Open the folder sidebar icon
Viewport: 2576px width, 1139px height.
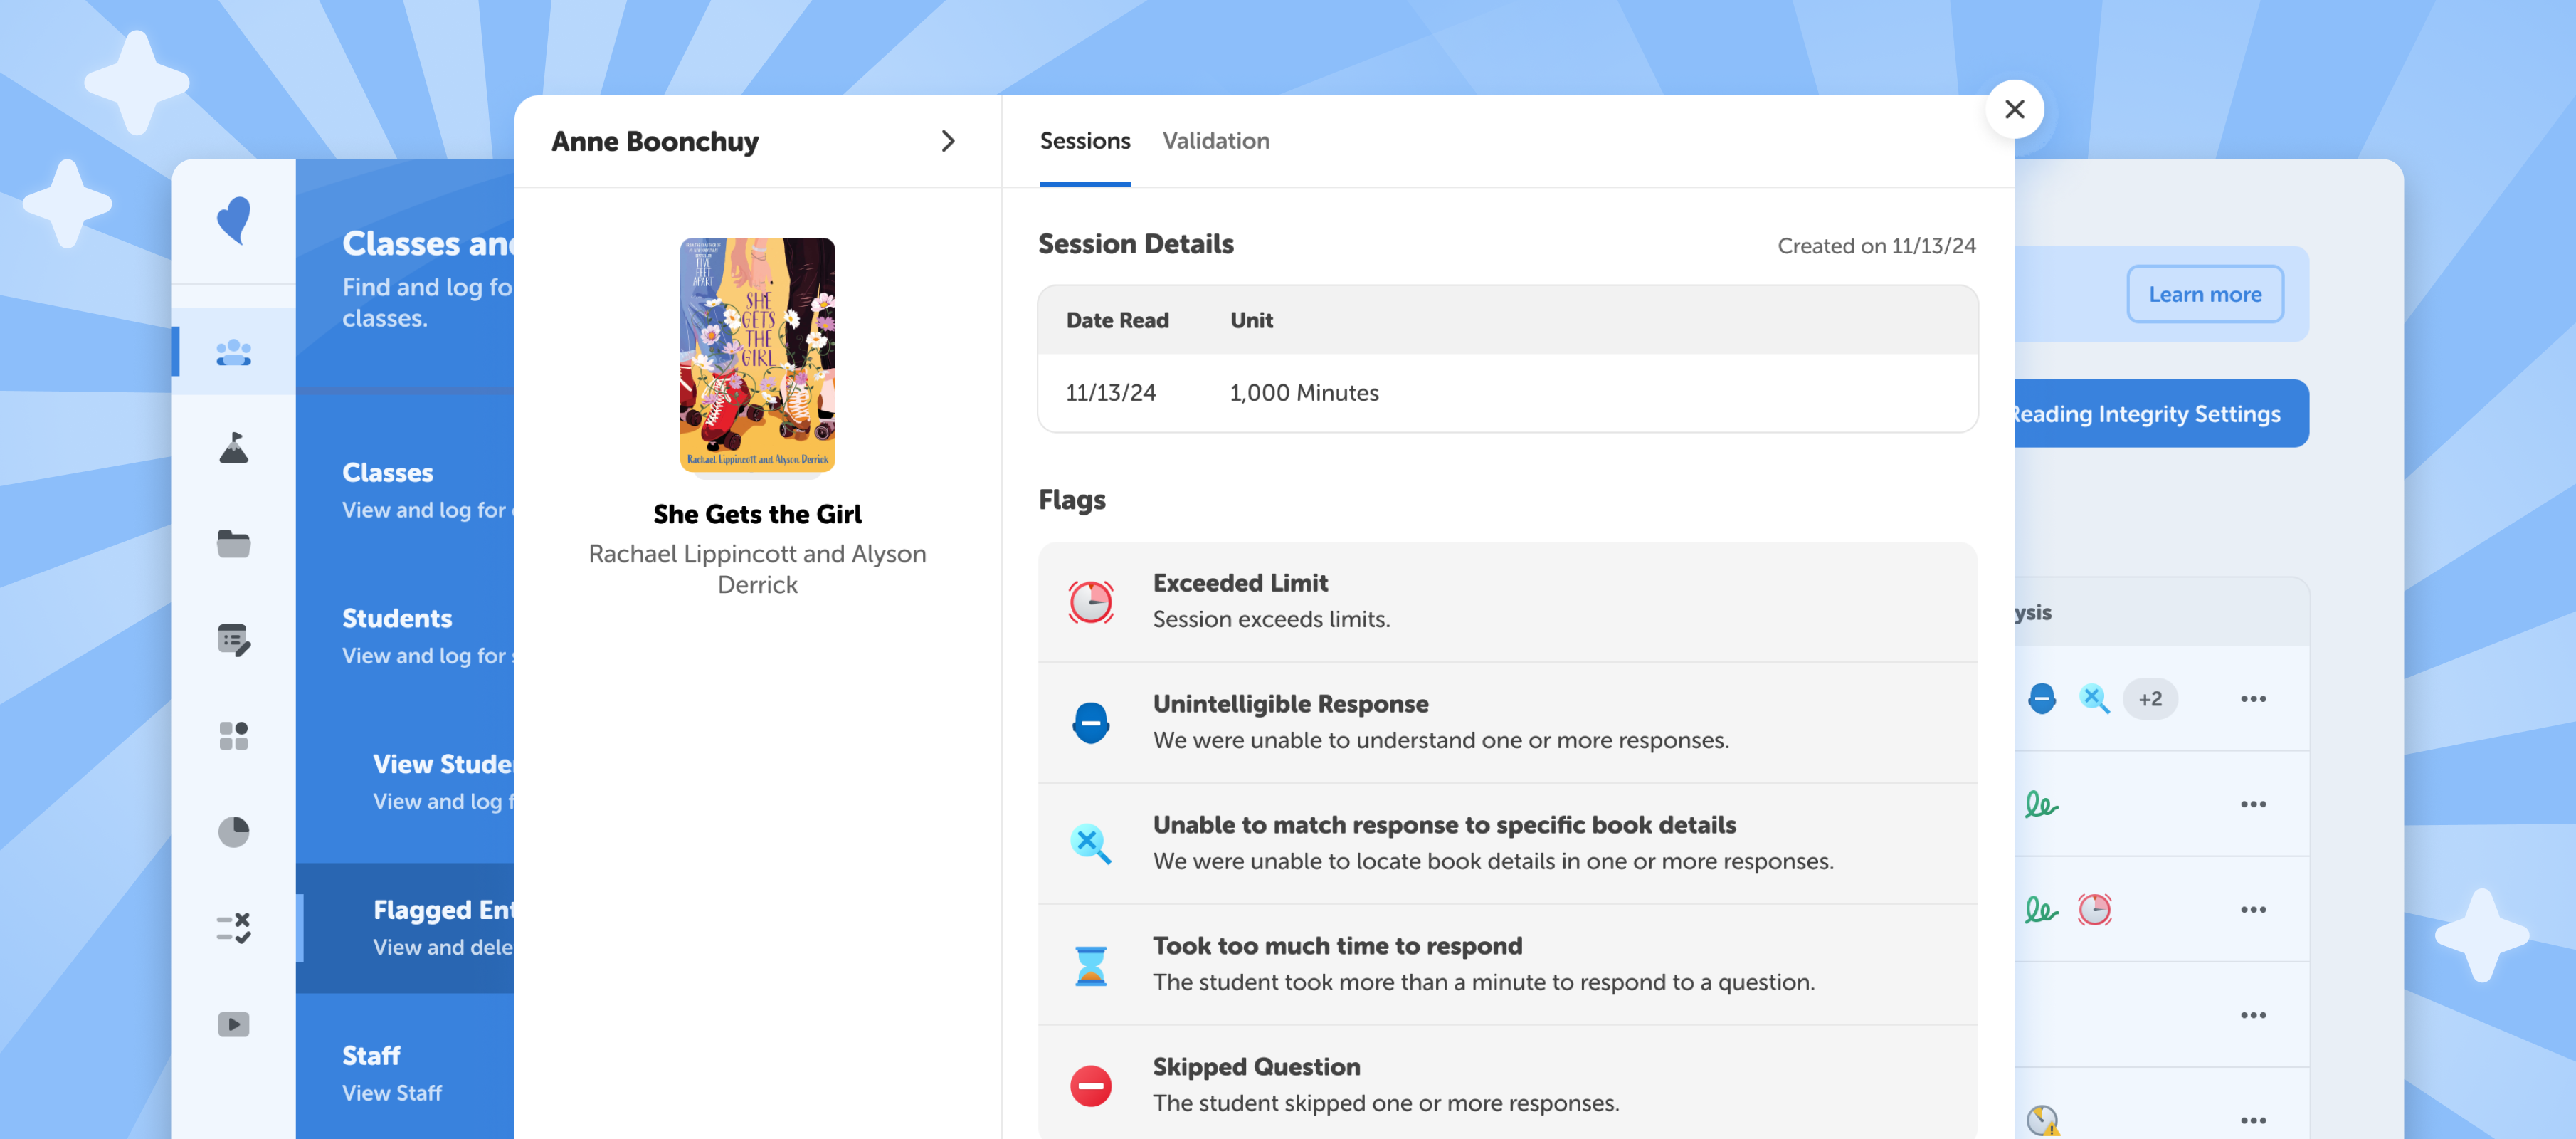(233, 543)
